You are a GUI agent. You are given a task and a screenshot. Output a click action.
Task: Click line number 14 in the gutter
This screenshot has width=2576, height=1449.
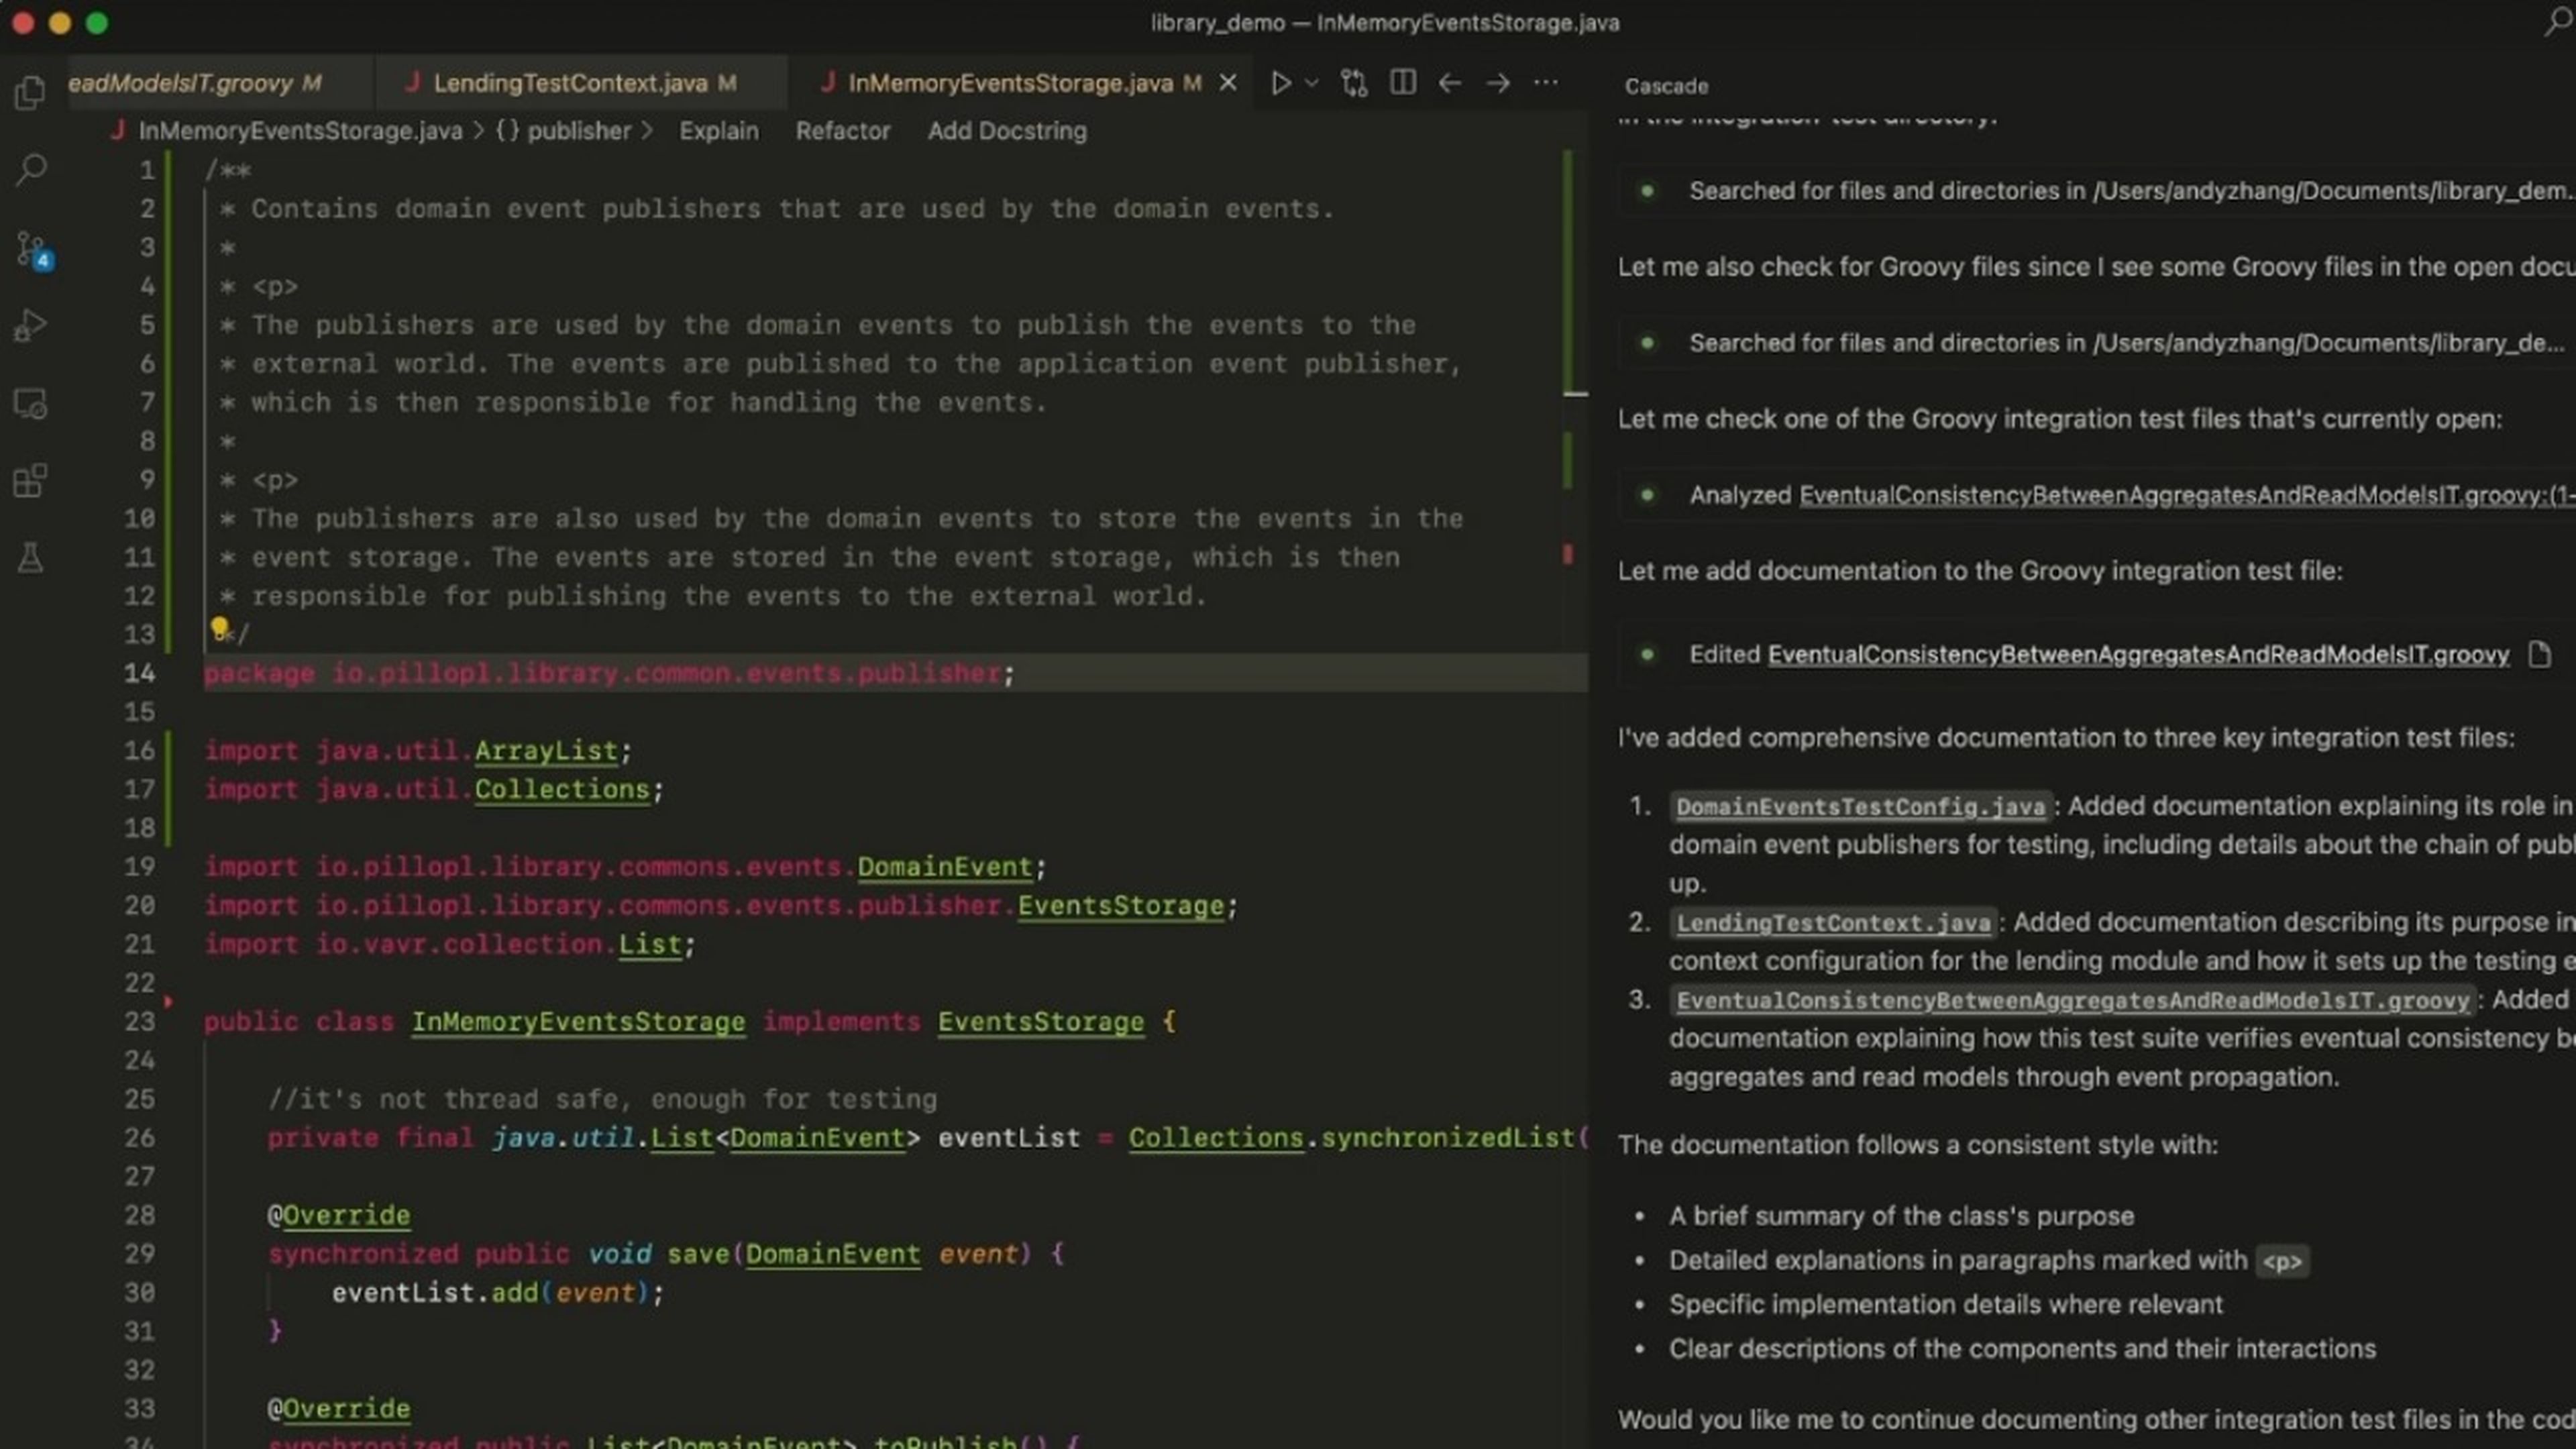coord(140,673)
